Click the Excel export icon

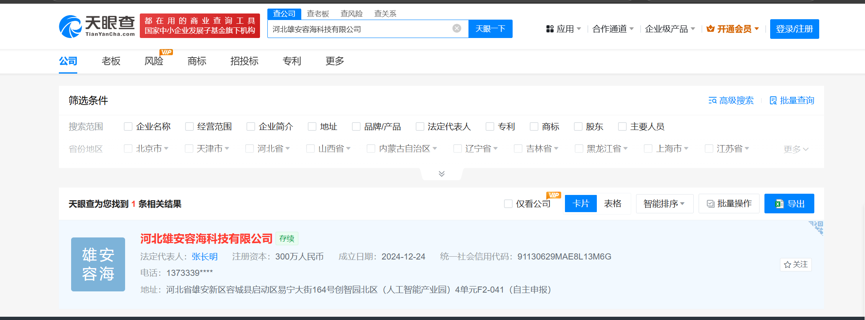[x=780, y=204]
